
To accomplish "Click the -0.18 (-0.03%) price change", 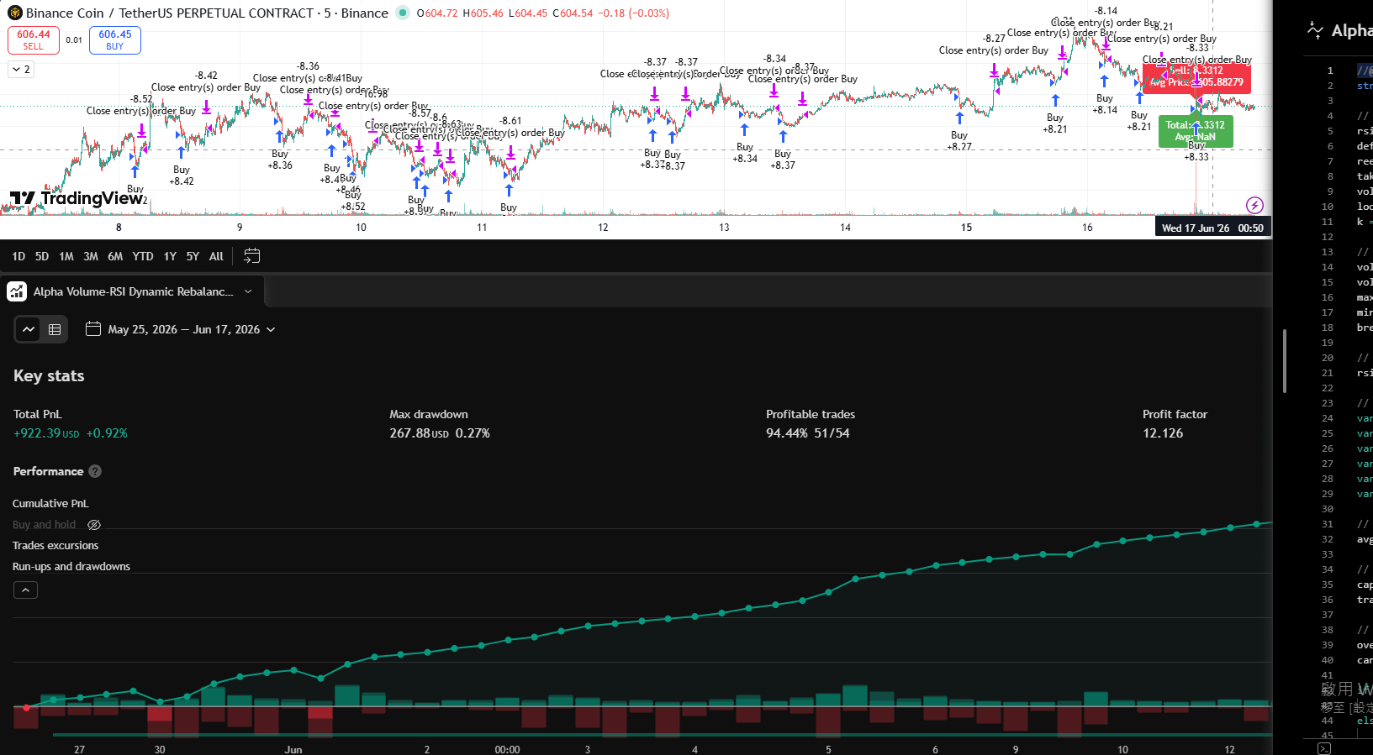I will (634, 13).
